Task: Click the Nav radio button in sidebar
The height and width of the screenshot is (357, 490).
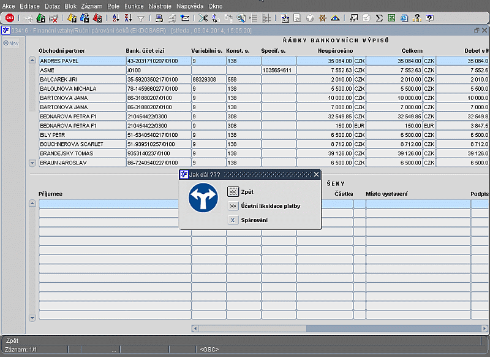Action: (6, 43)
